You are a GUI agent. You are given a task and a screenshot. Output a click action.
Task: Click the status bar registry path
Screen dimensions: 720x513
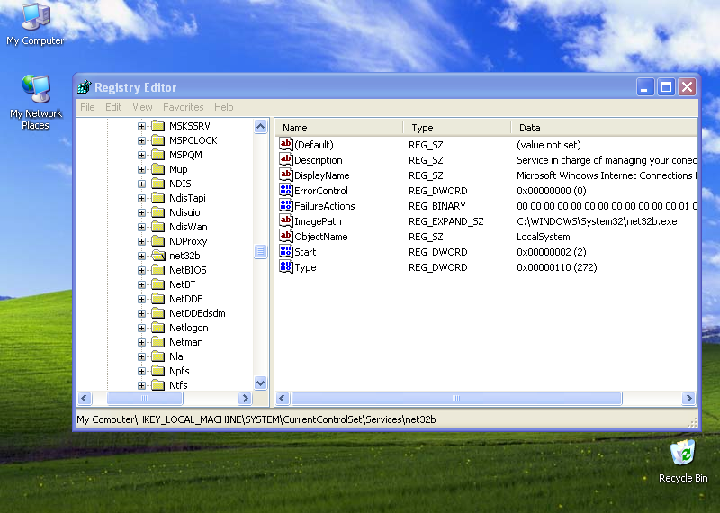tap(256, 419)
